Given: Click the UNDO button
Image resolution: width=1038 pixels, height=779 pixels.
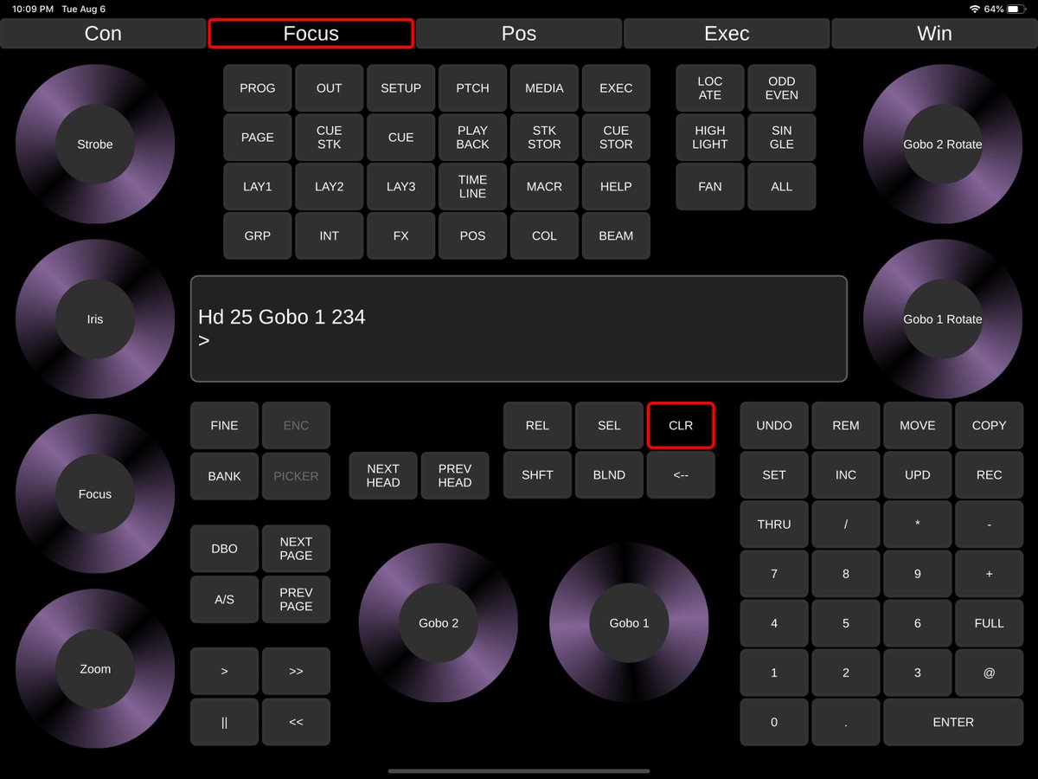Looking at the screenshot, I should [774, 426].
